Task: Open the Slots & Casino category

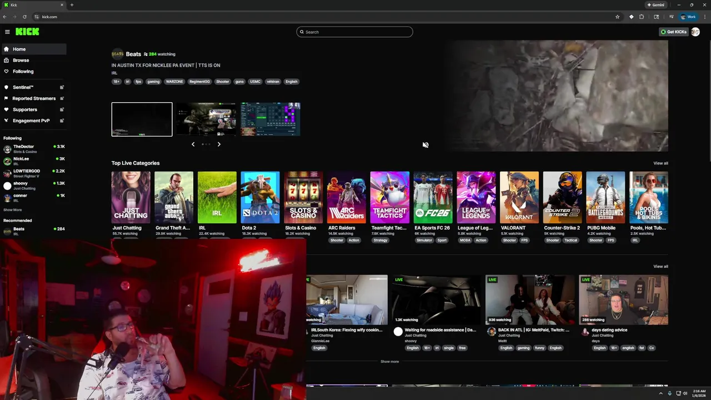Action: click(303, 197)
